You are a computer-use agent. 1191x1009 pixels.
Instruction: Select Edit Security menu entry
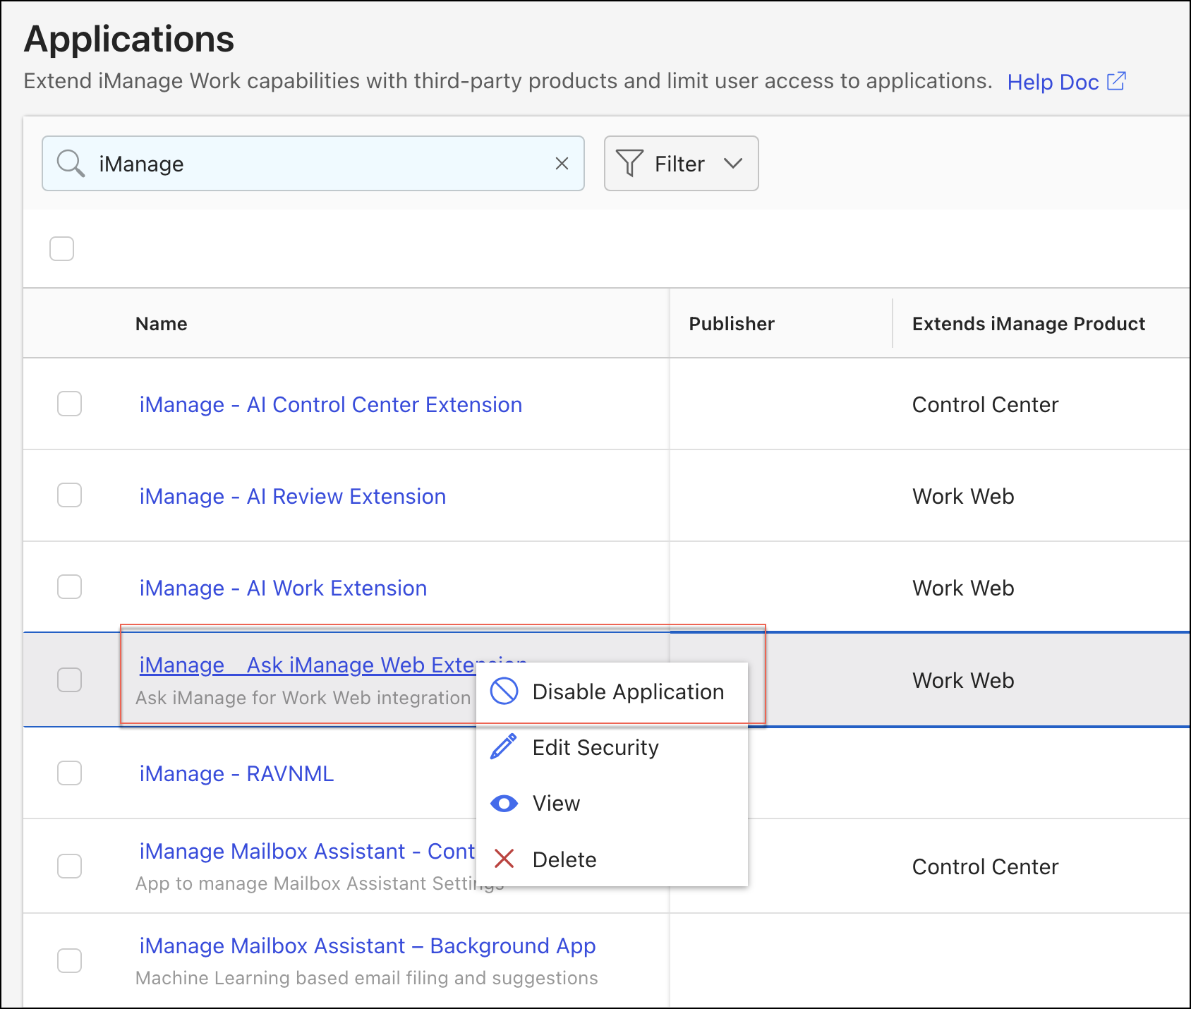(x=595, y=747)
